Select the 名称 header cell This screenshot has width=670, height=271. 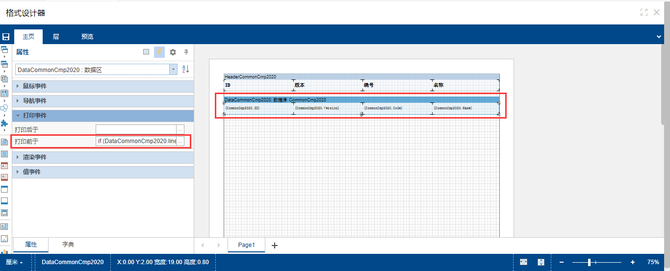[465, 85]
